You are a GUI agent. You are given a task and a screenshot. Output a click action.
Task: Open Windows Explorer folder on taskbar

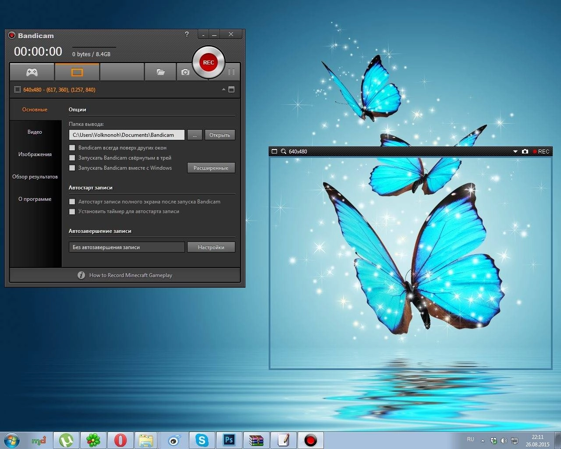click(146, 440)
